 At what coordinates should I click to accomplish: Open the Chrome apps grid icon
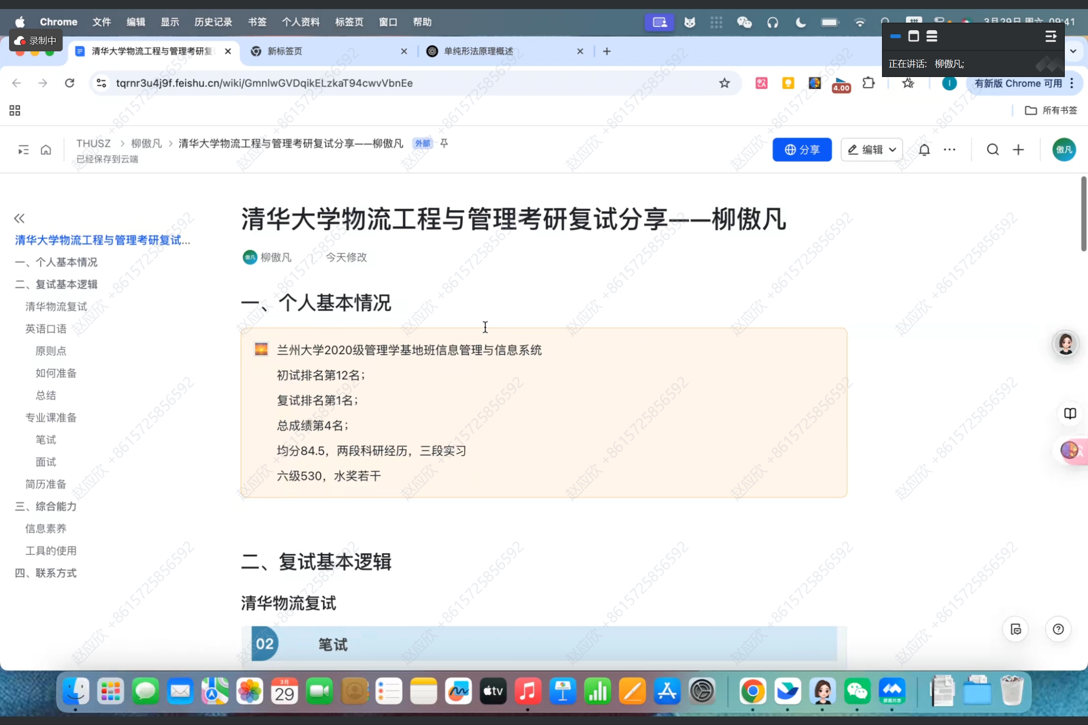click(x=15, y=110)
